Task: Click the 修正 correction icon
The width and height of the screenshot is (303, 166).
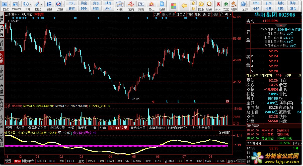Action: pyautogui.click(x=201, y=4)
